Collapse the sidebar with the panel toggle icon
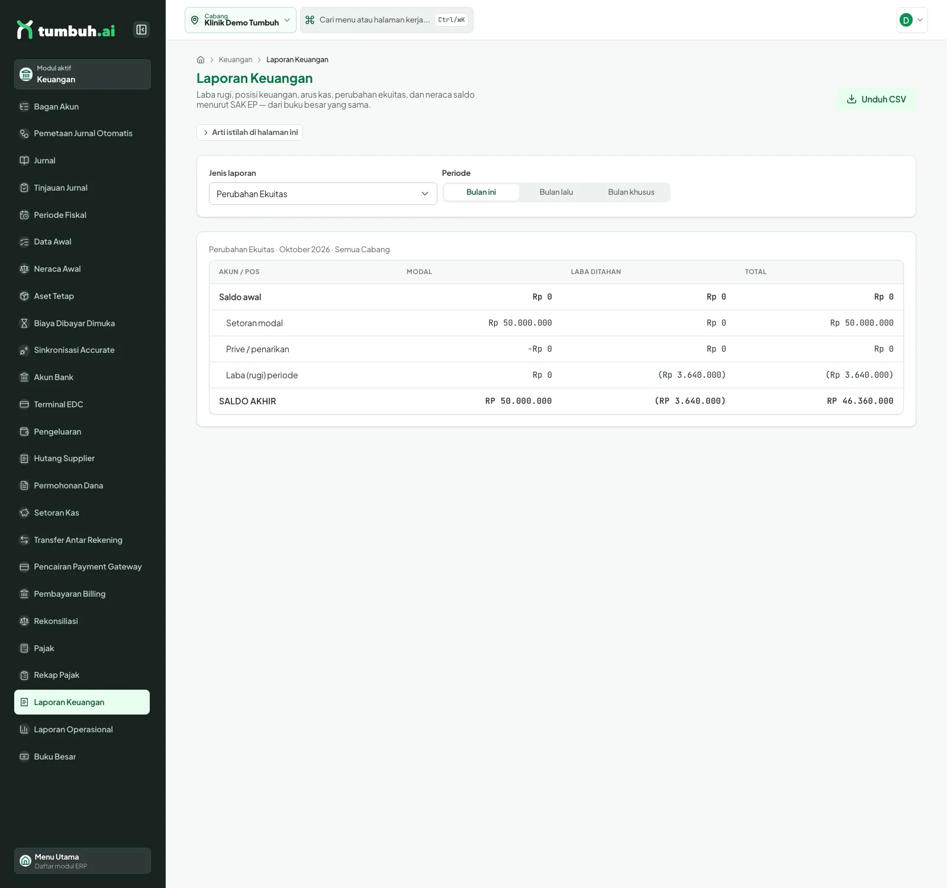 (141, 30)
